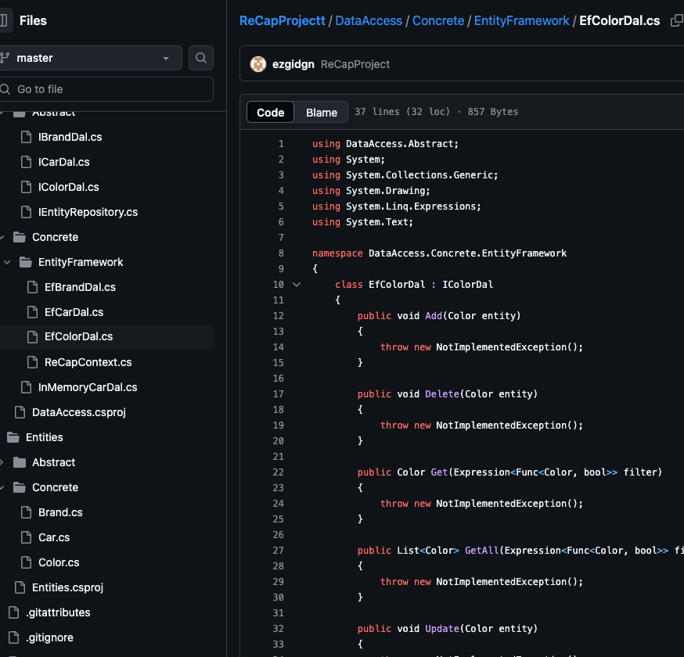Collapse the Concrete folder under Entities
The height and width of the screenshot is (657, 684).
[2, 487]
